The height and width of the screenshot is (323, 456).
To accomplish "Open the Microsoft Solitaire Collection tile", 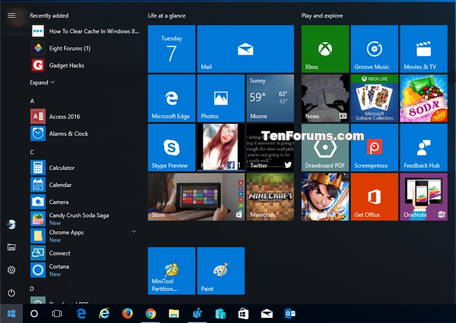I will tap(375, 98).
